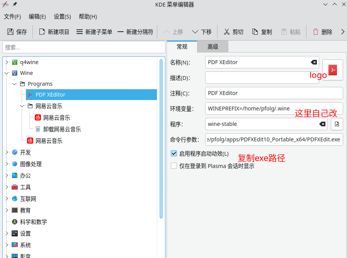This screenshot has height=258, width=347.
Task: Click the Save toolbar icon
Action: 10,32
